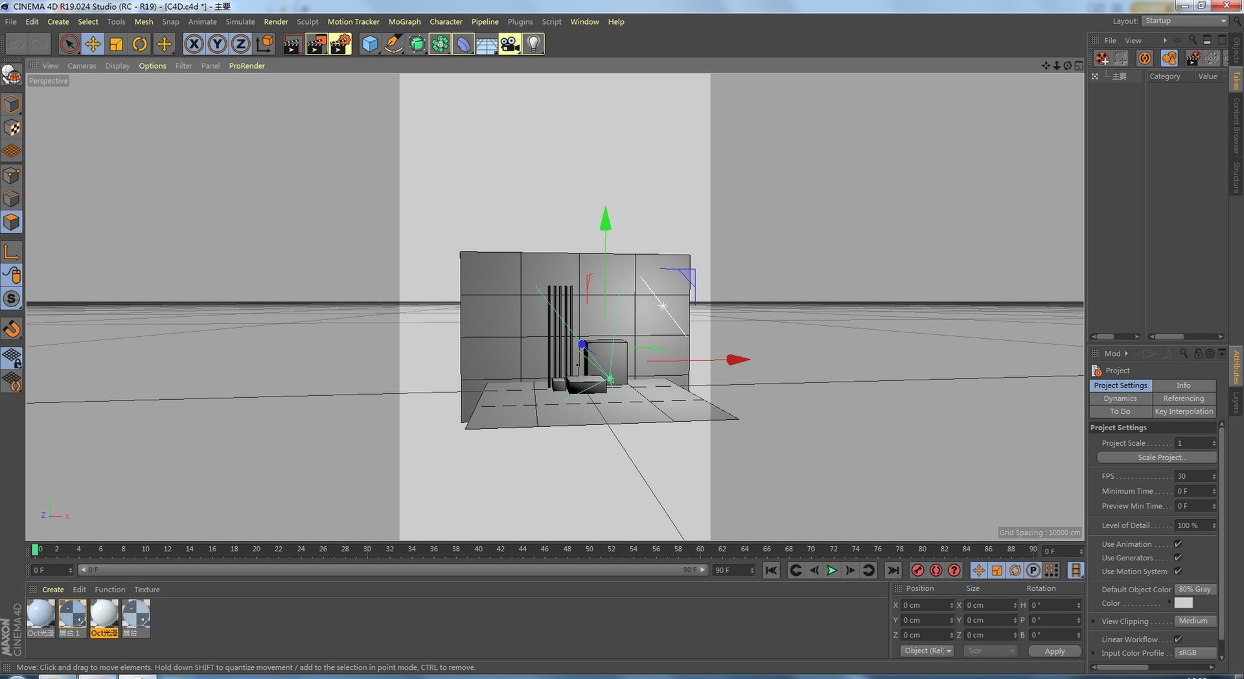Image resolution: width=1244 pixels, height=679 pixels.
Task: Add Camera object icon
Action: point(510,44)
